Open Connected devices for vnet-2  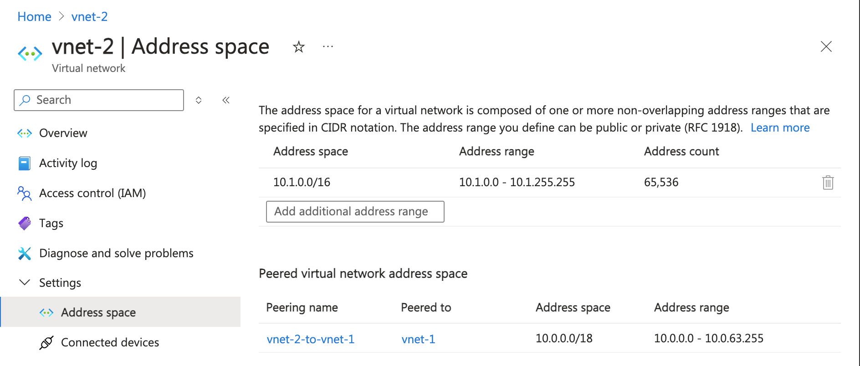point(110,342)
